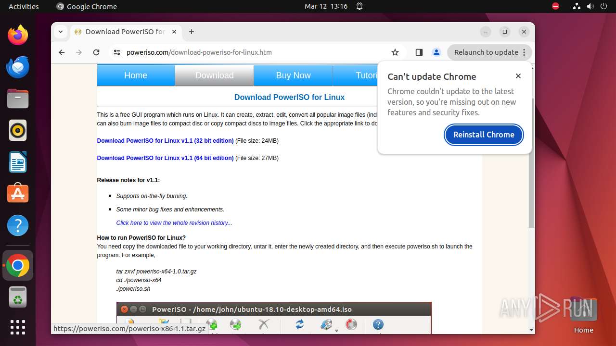616x346 pixels.
Task: Bookmark this page with the star
Action: click(x=395, y=52)
